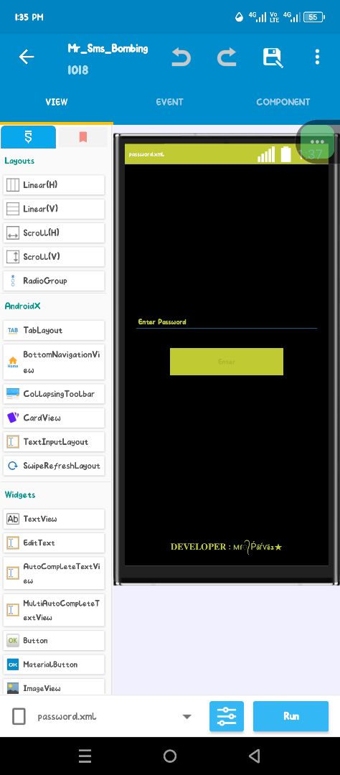Add a CardView widget
The image size is (340, 775).
54,418
